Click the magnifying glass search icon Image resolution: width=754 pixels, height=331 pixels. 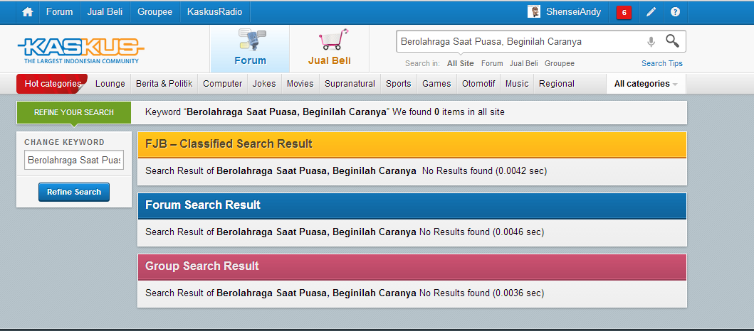[x=672, y=41]
